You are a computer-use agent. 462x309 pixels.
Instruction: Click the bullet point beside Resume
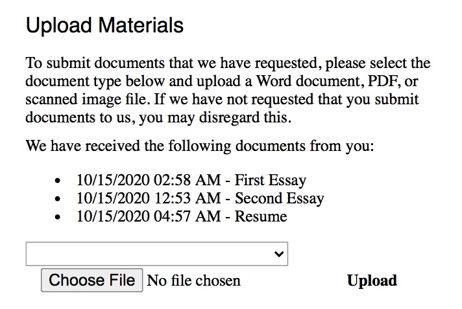(x=58, y=217)
